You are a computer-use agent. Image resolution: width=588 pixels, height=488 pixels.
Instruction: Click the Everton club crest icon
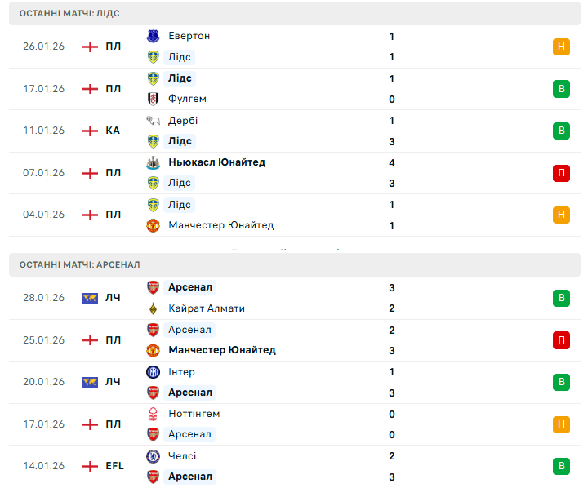[x=153, y=36]
